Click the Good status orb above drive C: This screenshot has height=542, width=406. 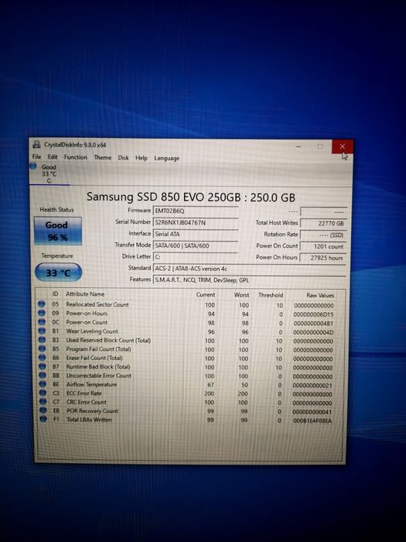coord(33,166)
